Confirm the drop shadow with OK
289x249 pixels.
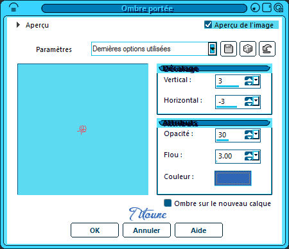point(94,230)
